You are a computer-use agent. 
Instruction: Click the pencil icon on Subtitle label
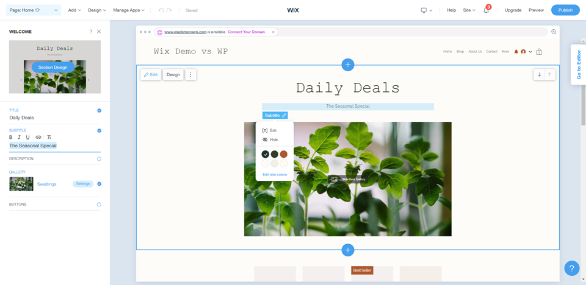click(284, 116)
